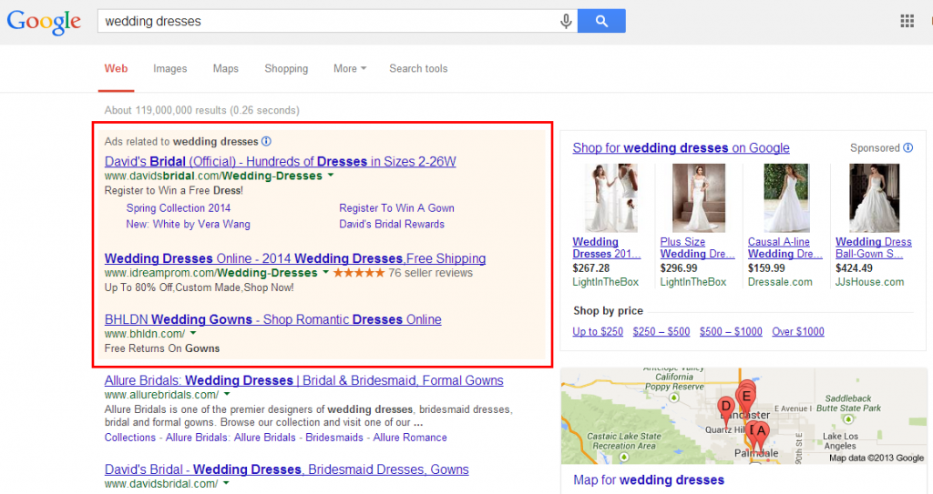Open Plus Size Wedding Dre... product link
The height and width of the screenshot is (494, 933).
tap(697, 247)
